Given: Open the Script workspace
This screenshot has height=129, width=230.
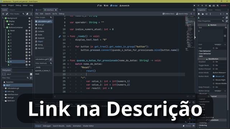Looking at the screenshot, I should pos(114,6).
